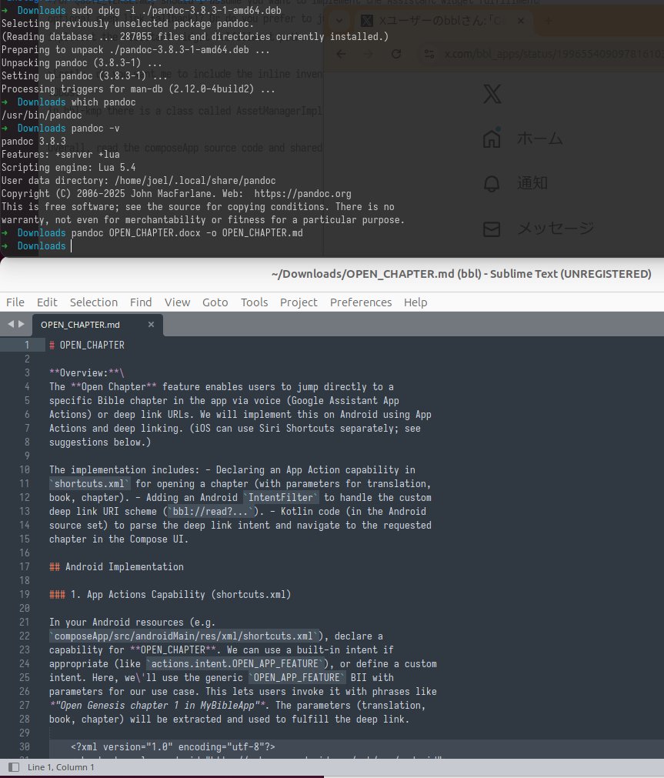This screenshot has width=664, height=778.
Task: Click the https://pandoc.org link in terminal
Action: [x=302, y=193]
